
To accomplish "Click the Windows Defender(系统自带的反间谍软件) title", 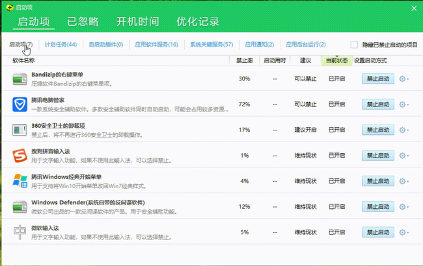I will 88,202.
